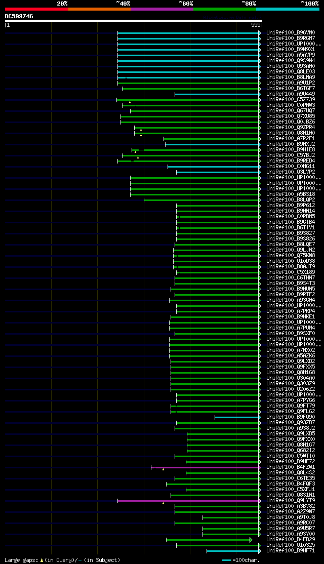The width and height of the screenshot is (324, 564).
Task: Open the UniRef100_B9SXF0 entry
Action: [291, 334]
